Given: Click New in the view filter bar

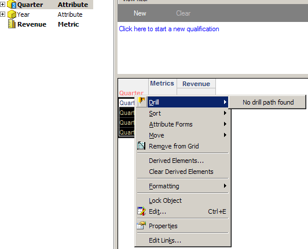Looking at the screenshot, I should pos(140,13).
